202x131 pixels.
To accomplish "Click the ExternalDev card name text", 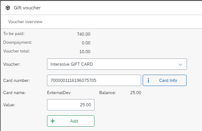I will click(59, 93).
